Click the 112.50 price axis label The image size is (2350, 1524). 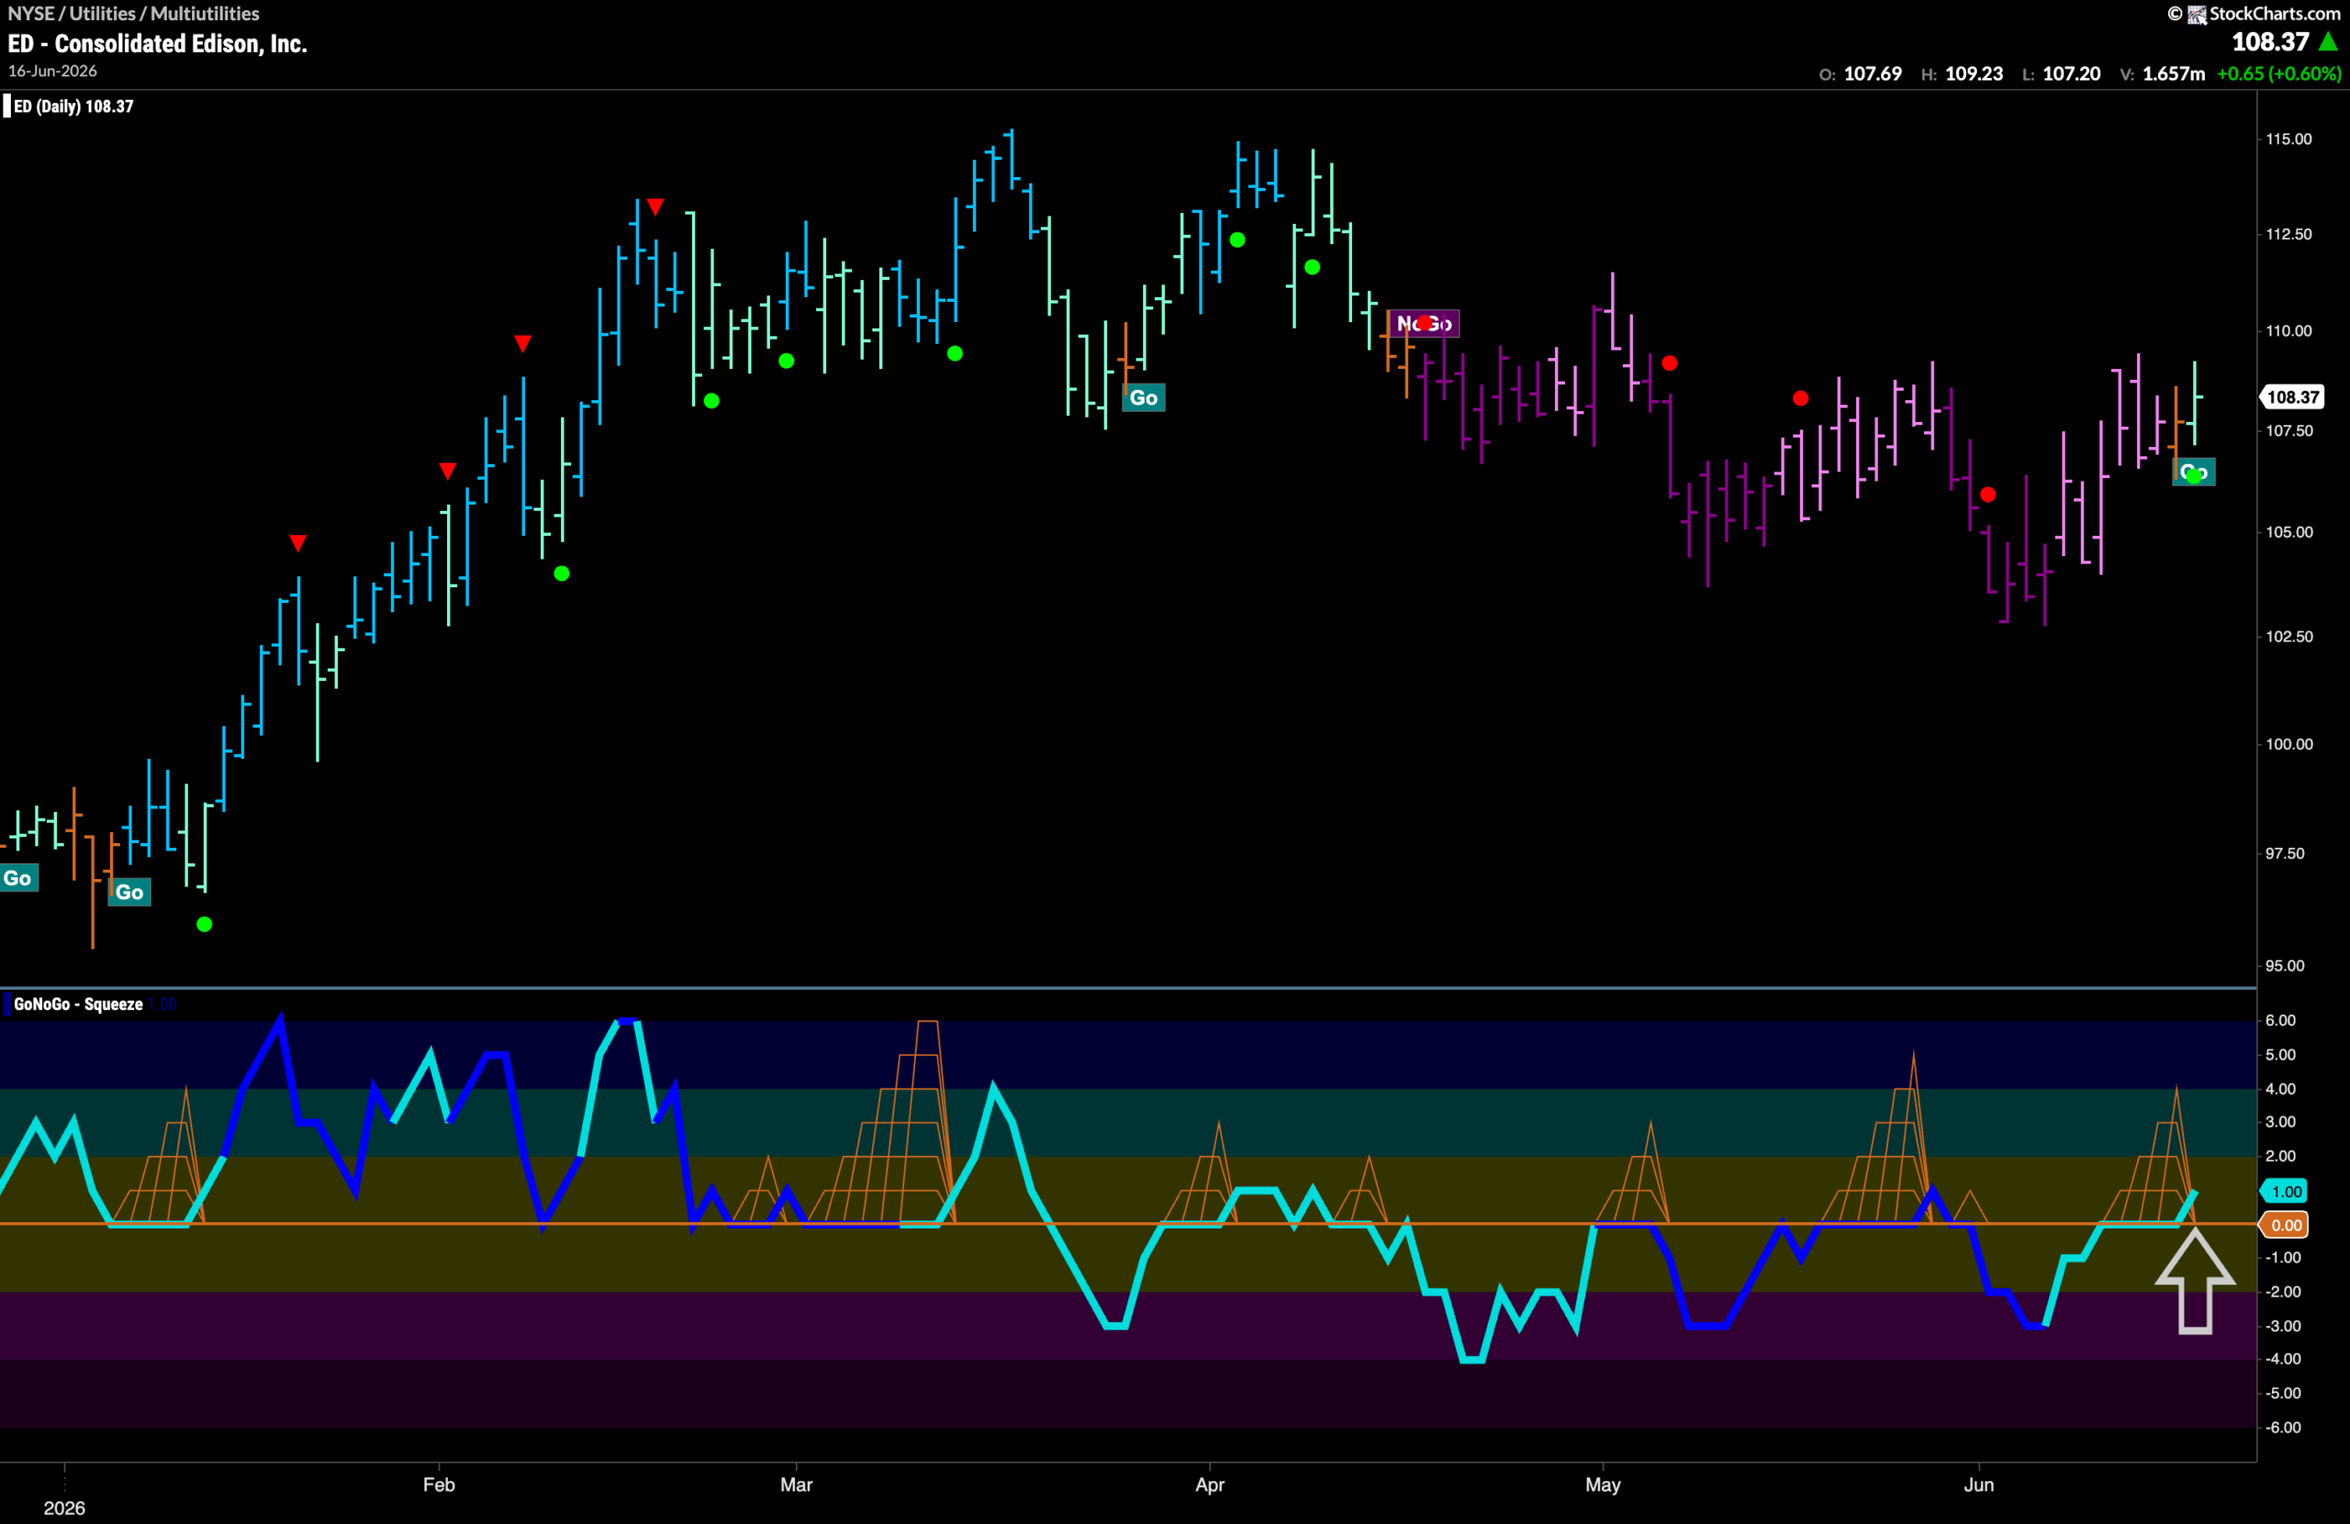[x=2288, y=234]
